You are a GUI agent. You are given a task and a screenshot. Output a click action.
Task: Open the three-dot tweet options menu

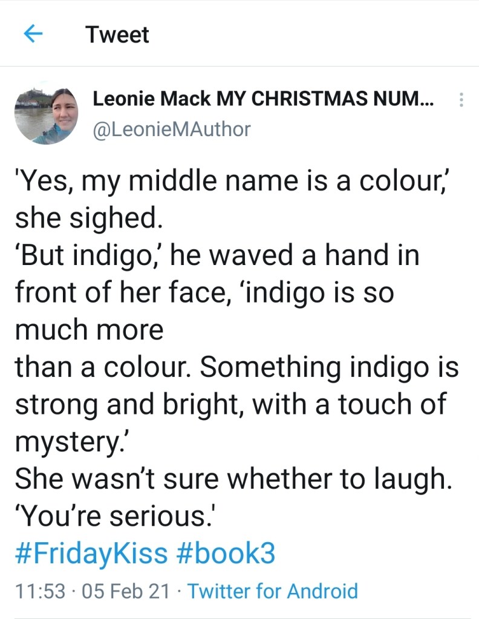(x=461, y=100)
